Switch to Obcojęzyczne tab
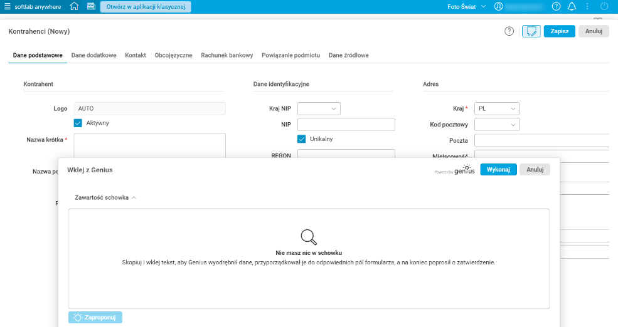This screenshot has height=327, width=618. pos(173,55)
